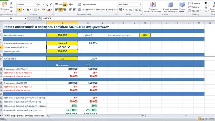This screenshot has height=121, width=215.
Task: Click the next sheet navigation arrow
Action: 5,116
